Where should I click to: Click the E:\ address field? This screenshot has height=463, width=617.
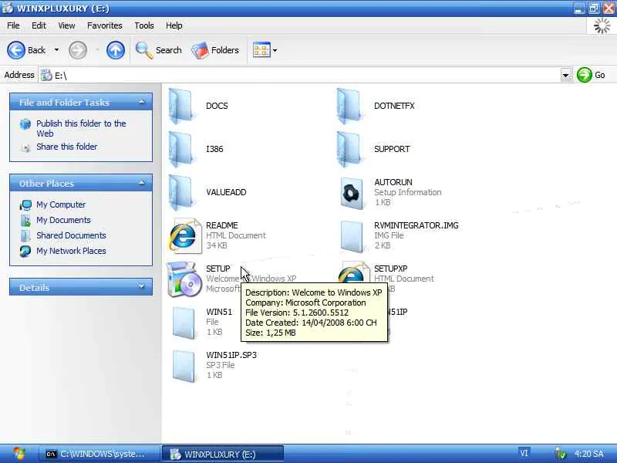point(300,75)
